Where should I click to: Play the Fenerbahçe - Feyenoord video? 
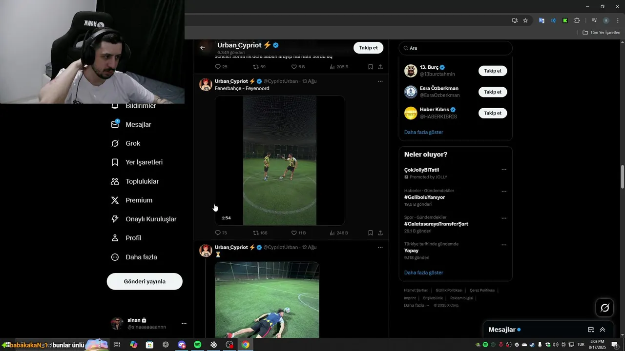pyautogui.click(x=280, y=160)
